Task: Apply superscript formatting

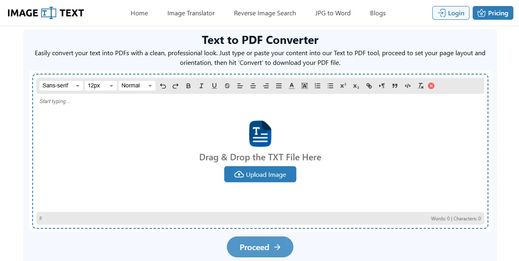Action: pyautogui.click(x=343, y=86)
